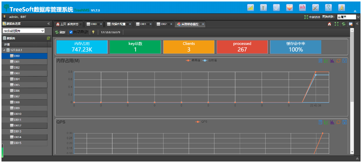362x163 pixels.
Task: Click the heart icon in header toolbar
Action: coord(290,7)
